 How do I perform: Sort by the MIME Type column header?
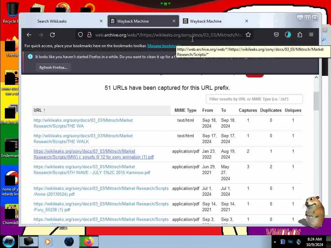click(x=185, y=110)
